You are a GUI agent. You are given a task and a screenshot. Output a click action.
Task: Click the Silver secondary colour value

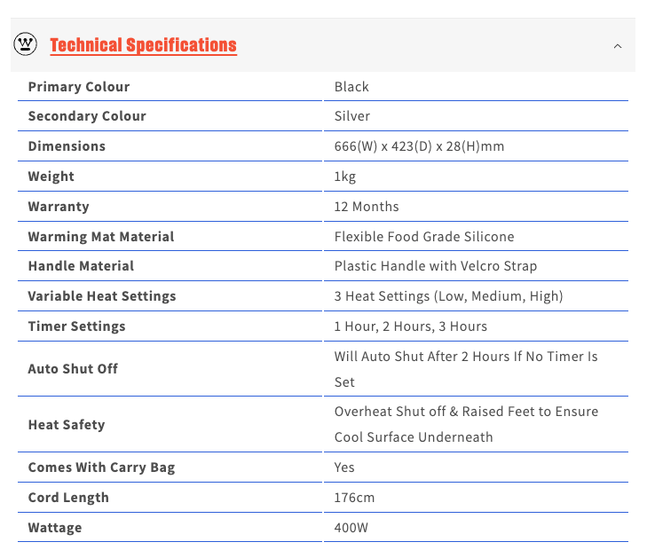tap(352, 116)
